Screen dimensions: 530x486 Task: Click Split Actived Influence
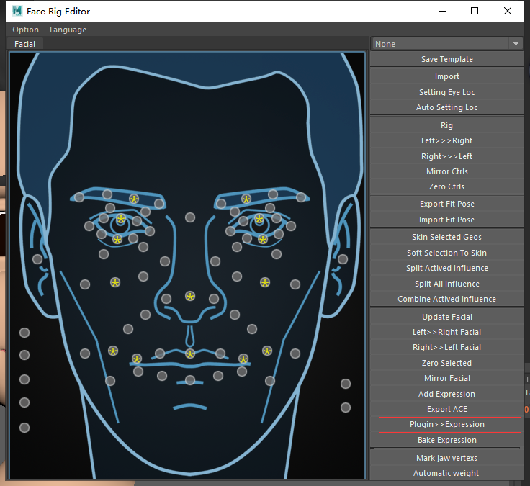pos(447,268)
